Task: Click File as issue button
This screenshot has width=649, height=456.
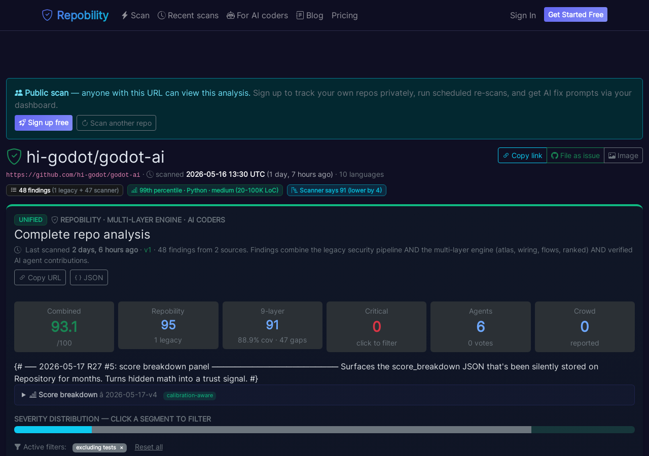Action: pyautogui.click(x=575, y=155)
